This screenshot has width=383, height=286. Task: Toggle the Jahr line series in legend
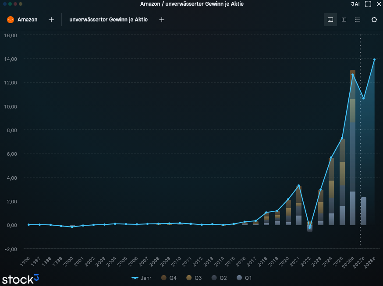point(142,278)
